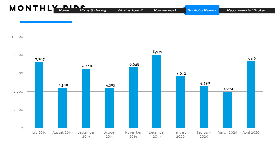Click the July 2019 bar
Image resolution: width=275 pixels, height=155 pixels.
pyautogui.click(x=39, y=95)
